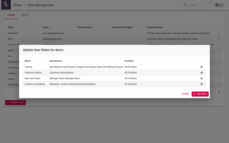The image size is (229, 143).
Task: Remove the Customer Admin role row
Action: (x=202, y=72)
